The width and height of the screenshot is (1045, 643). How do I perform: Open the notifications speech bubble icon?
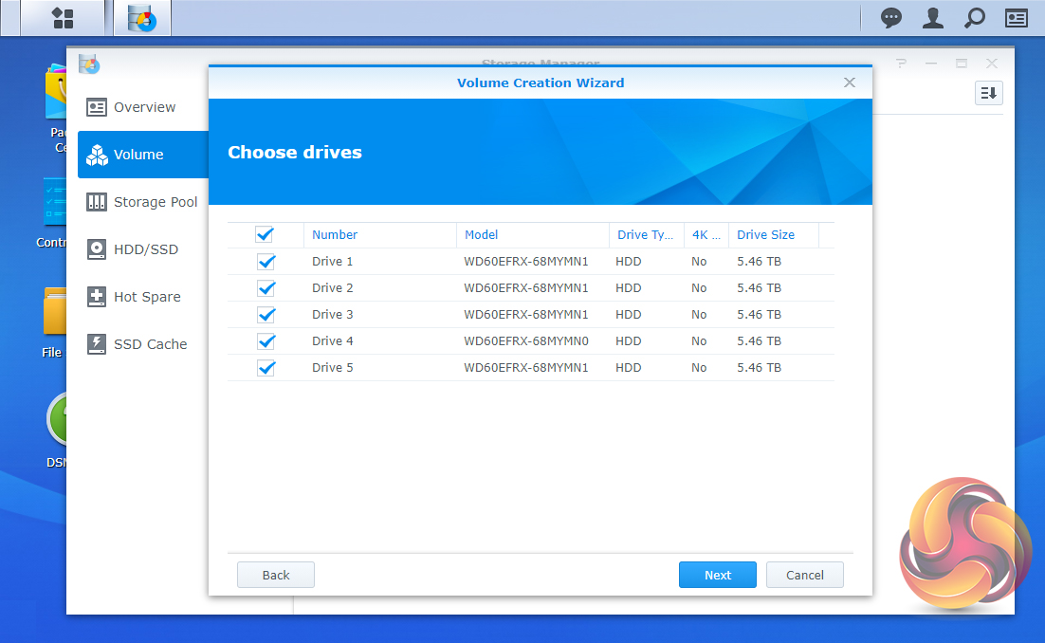tap(890, 18)
